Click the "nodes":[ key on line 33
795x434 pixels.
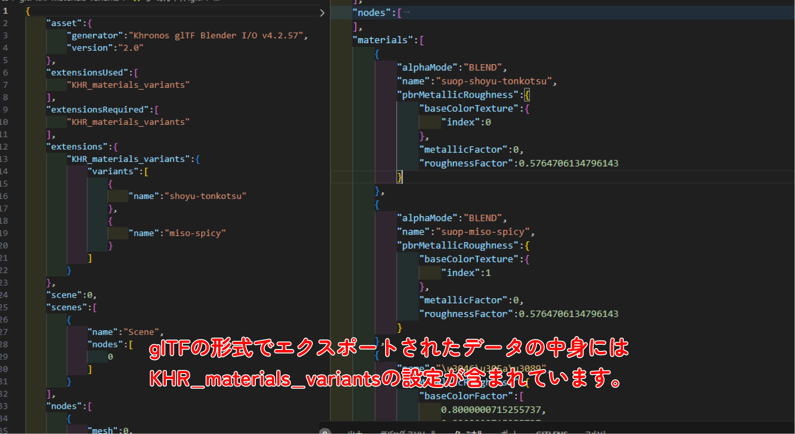pos(69,406)
